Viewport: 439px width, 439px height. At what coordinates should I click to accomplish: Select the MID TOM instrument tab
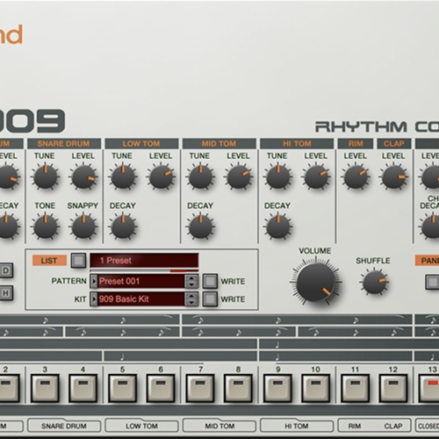(x=219, y=426)
